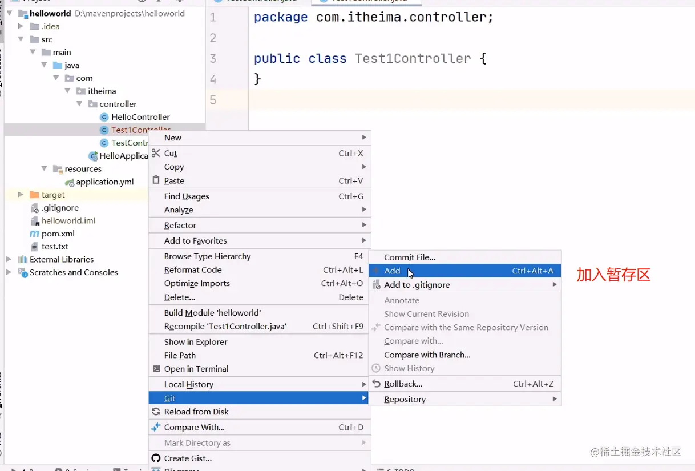Click the clipboard Paste icon
Screen dimensions: 695x471
click(156, 180)
